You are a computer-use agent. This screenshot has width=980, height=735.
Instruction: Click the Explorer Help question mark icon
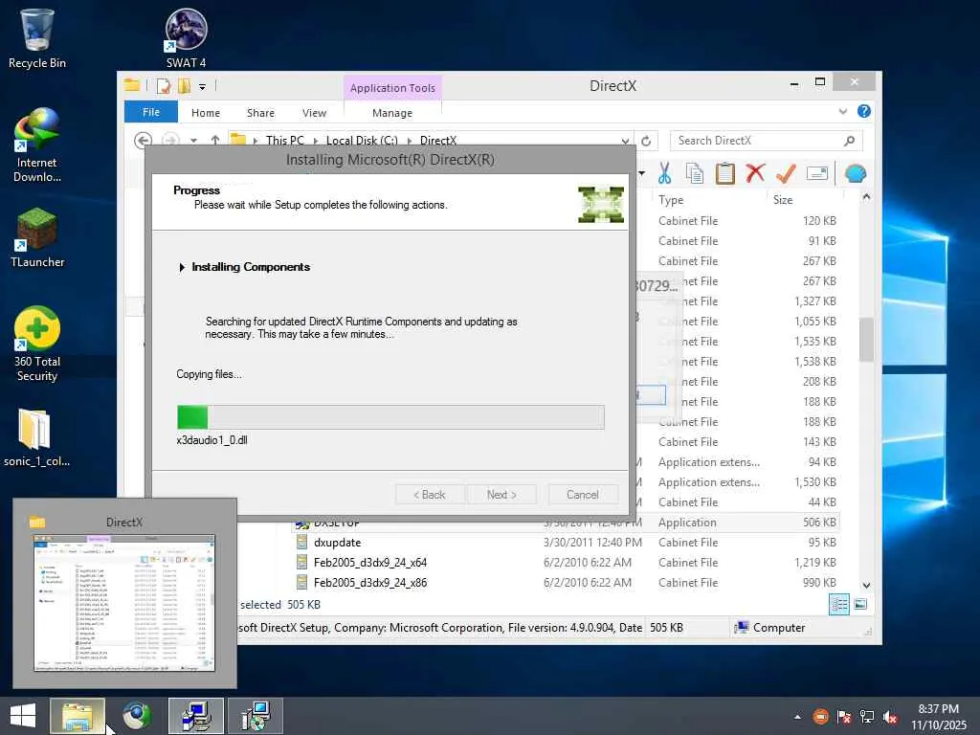(864, 111)
